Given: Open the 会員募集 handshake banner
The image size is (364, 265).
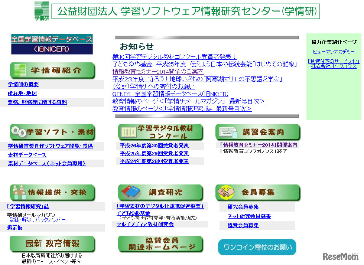Looking at the screenshot, I should [x=257, y=192].
